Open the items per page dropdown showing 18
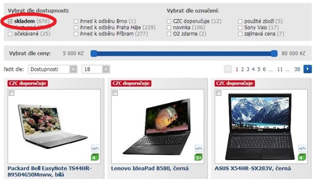 click(x=96, y=69)
